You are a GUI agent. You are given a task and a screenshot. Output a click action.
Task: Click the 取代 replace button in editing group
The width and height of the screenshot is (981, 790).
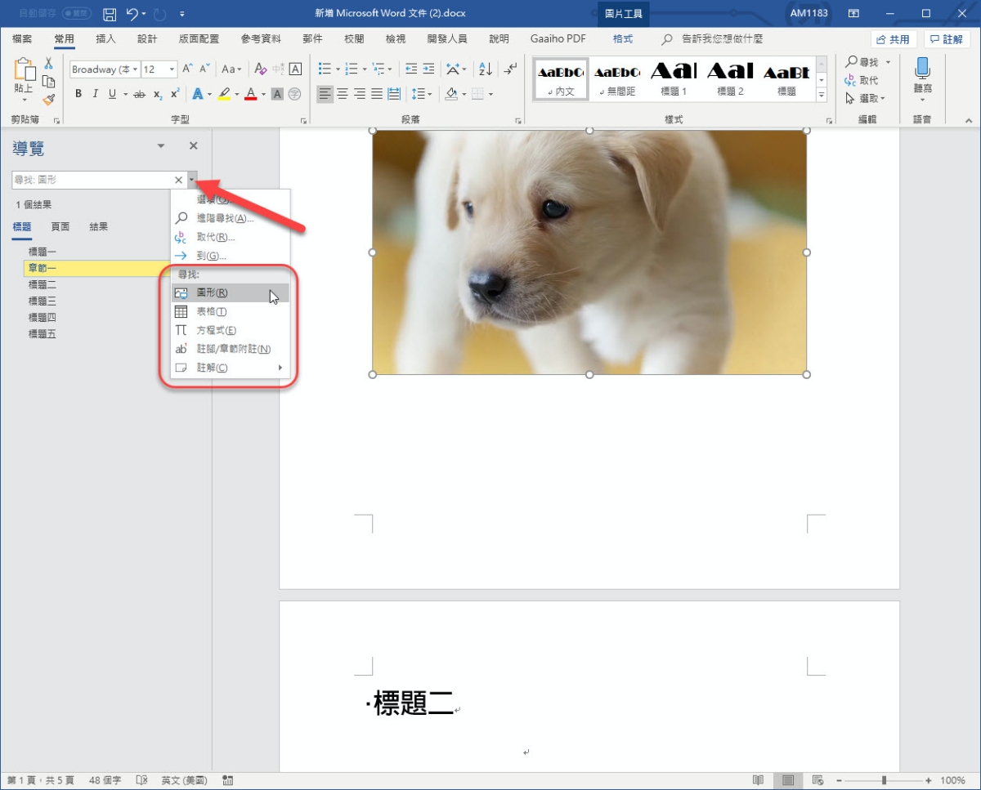[862, 80]
